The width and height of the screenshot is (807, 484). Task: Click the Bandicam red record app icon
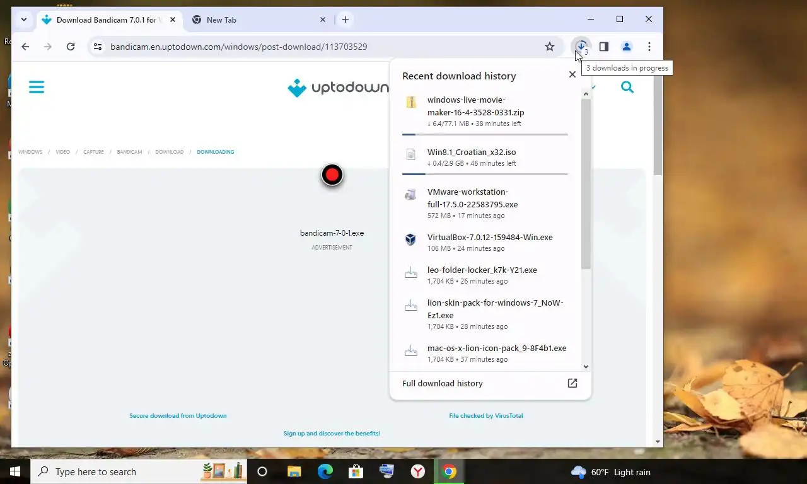[332, 175]
